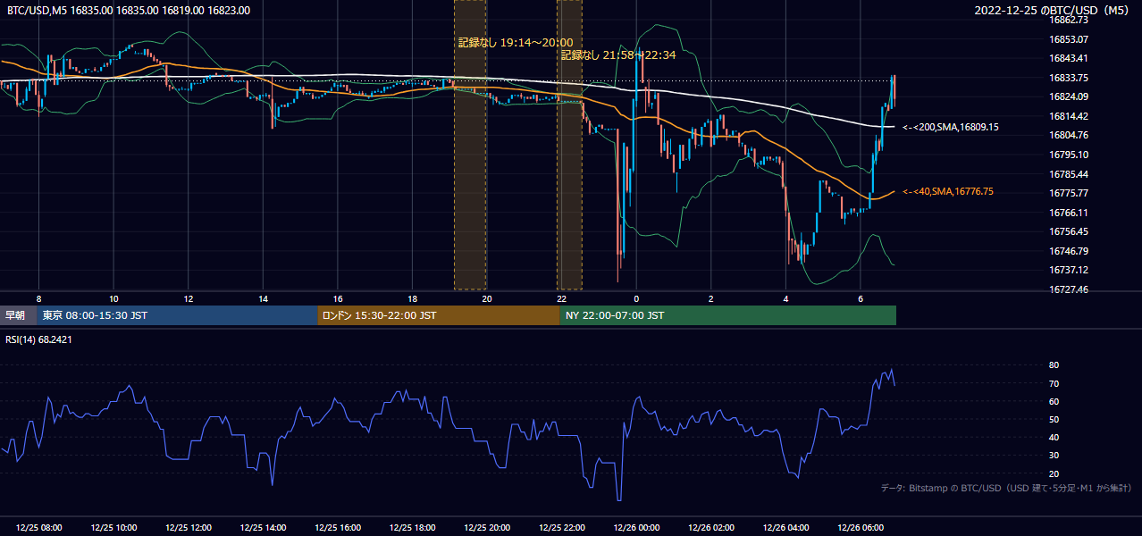Click price axis label 16766.11

1069,213
